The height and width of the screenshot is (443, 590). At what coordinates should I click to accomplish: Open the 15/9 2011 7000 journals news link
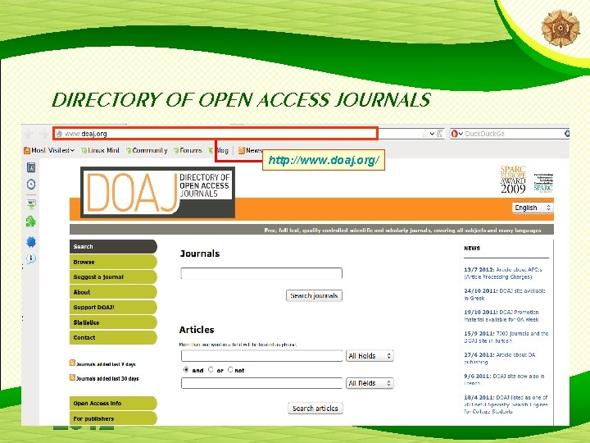pos(506,337)
